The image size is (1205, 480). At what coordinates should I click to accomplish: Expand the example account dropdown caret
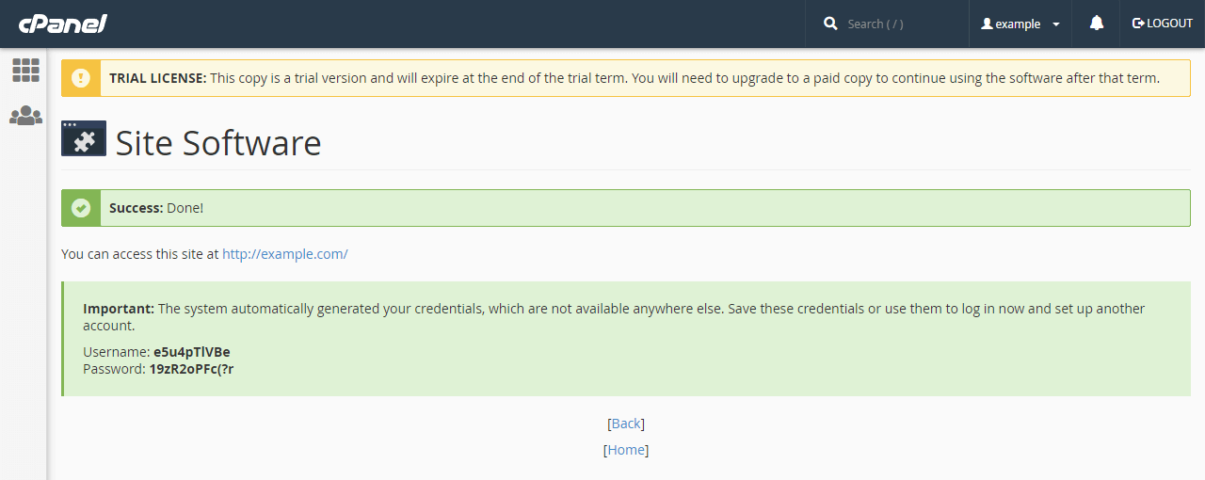click(1056, 24)
